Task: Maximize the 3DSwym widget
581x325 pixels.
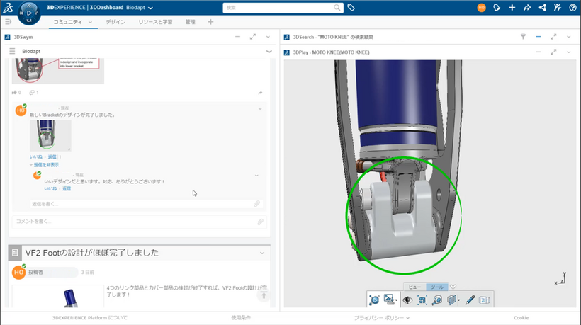Action: tap(253, 37)
